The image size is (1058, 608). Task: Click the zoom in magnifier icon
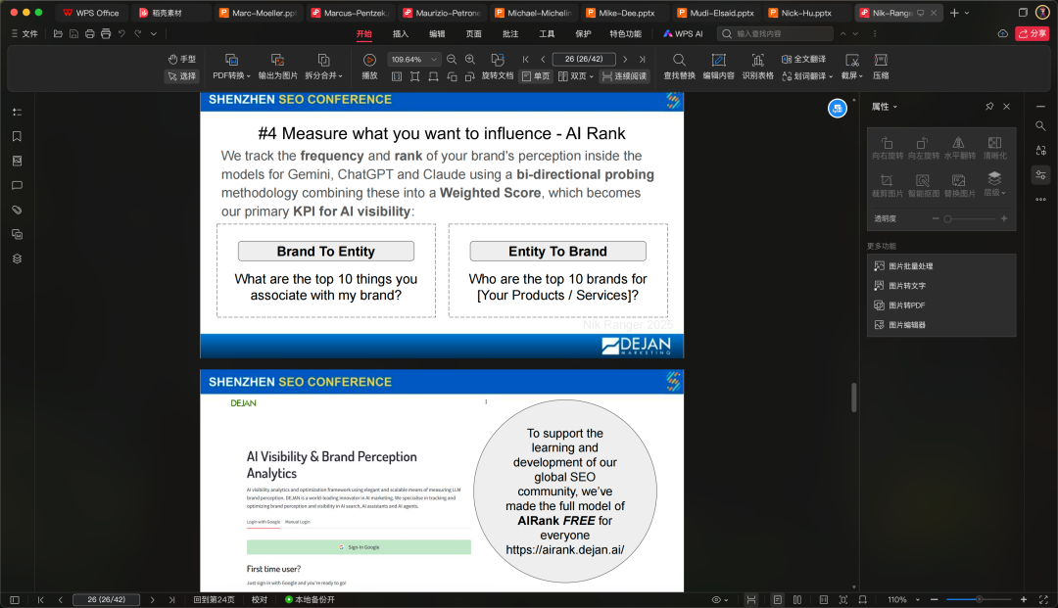[470, 60]
